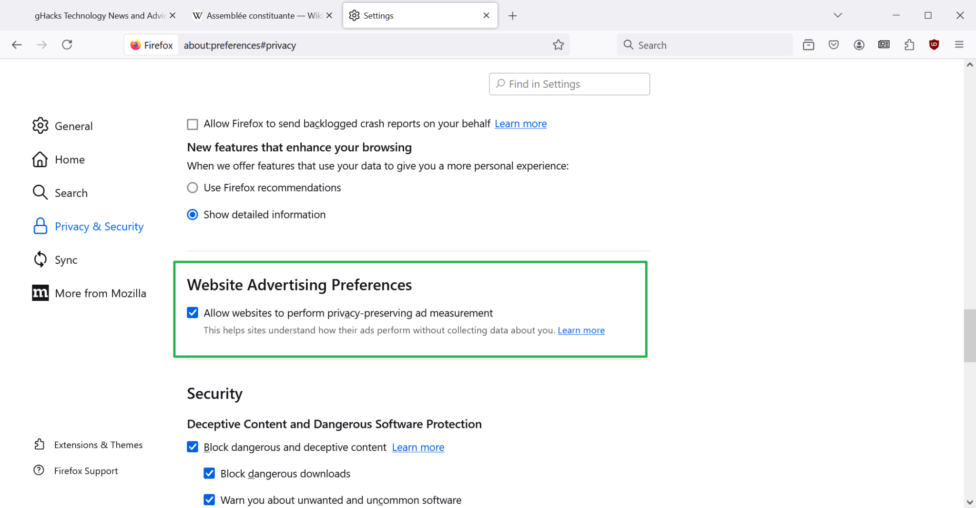This screenshot has height=508, width=976.
Task: Save the current page to Pocket
Action: click(834, 44)
